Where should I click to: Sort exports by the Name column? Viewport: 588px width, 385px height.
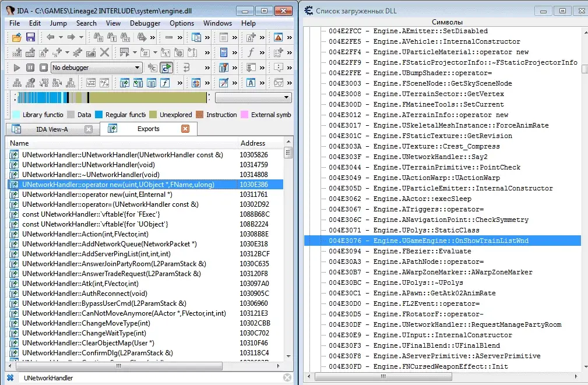122,143
